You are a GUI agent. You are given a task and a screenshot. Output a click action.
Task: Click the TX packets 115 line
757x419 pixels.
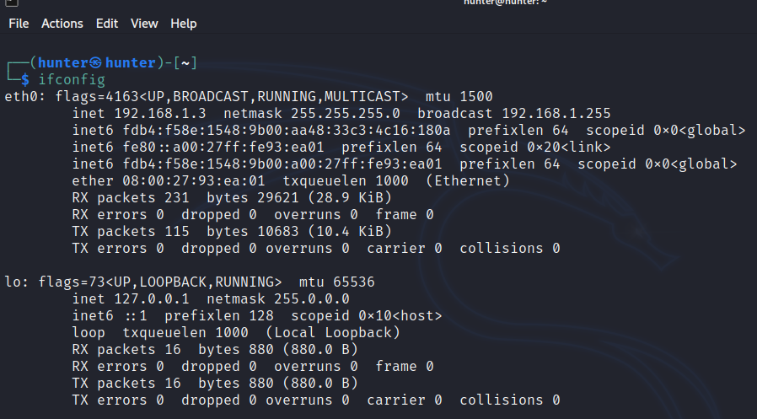click(232, 232)
